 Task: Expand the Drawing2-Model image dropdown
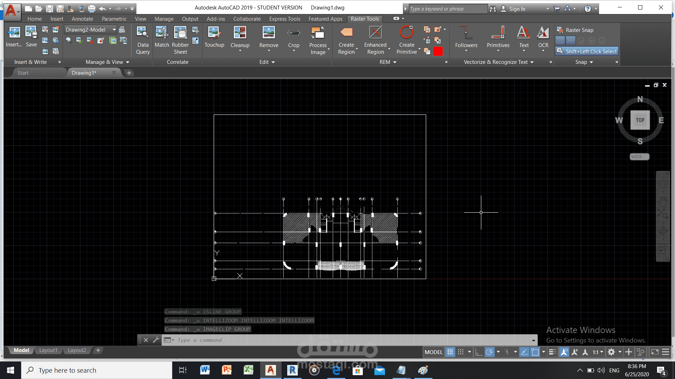(114, 30)
